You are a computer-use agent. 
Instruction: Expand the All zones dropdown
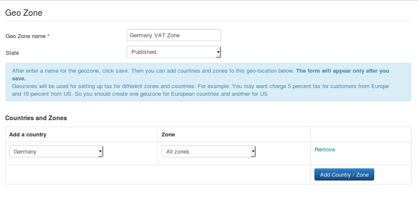coord(208,151)
